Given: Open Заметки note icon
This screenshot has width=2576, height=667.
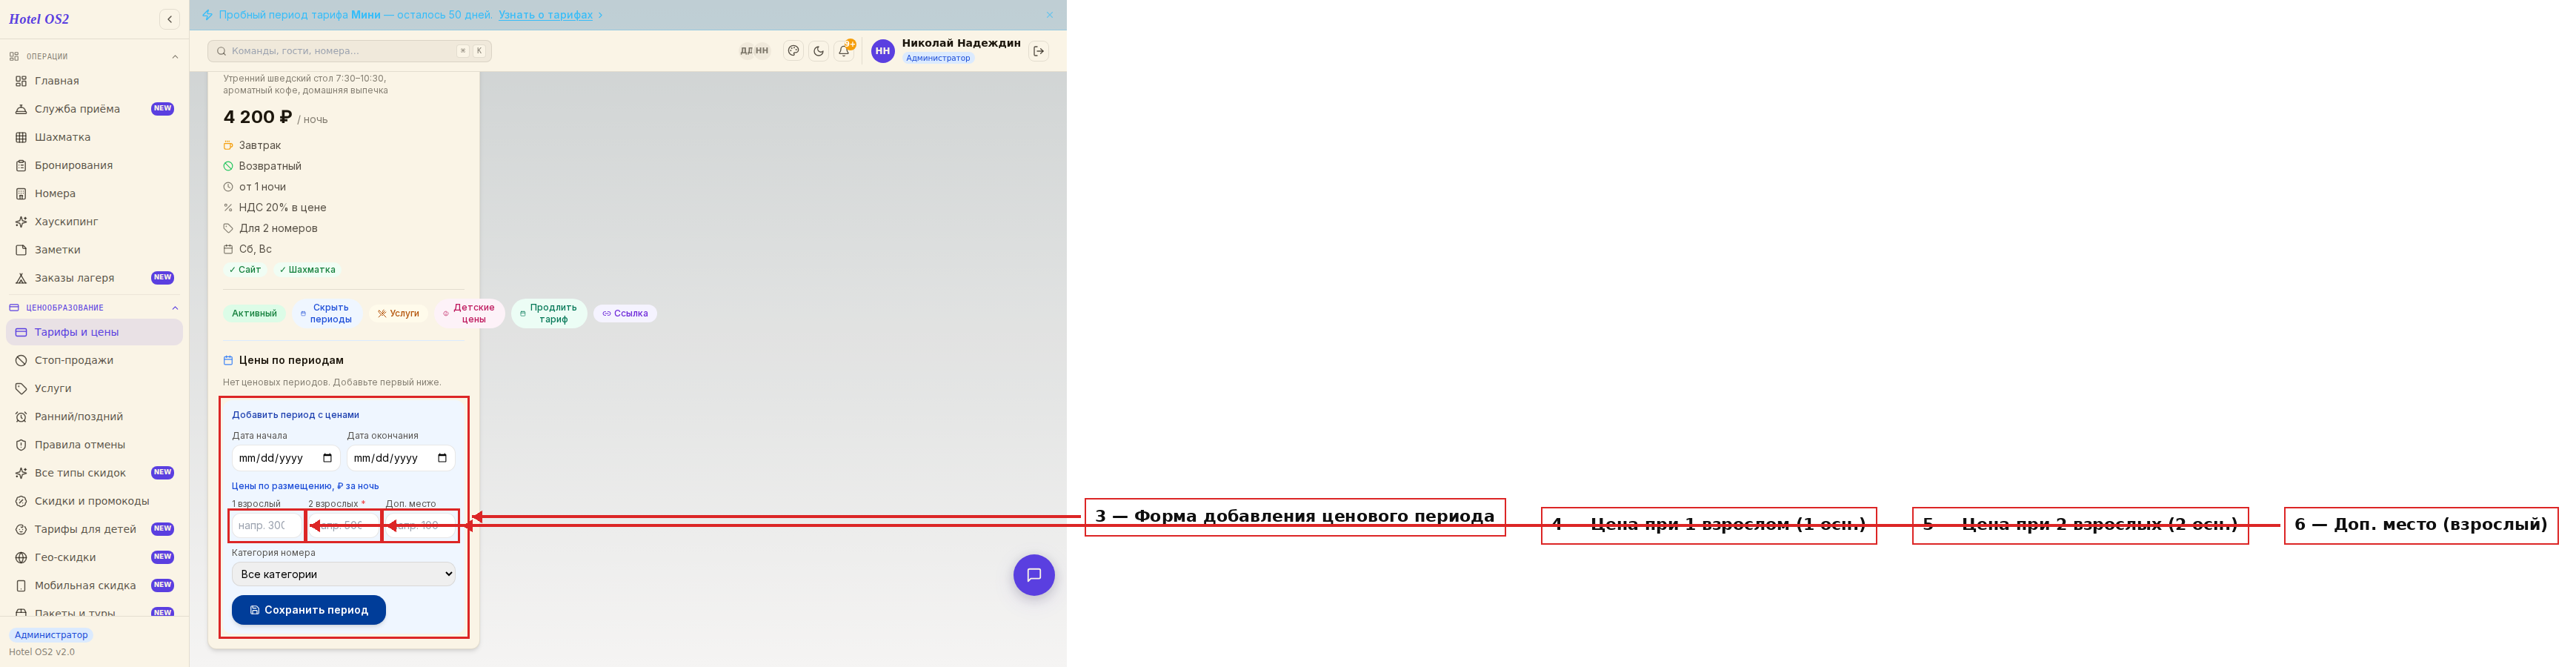Looking at the screenshot, I should pos(21,250).
